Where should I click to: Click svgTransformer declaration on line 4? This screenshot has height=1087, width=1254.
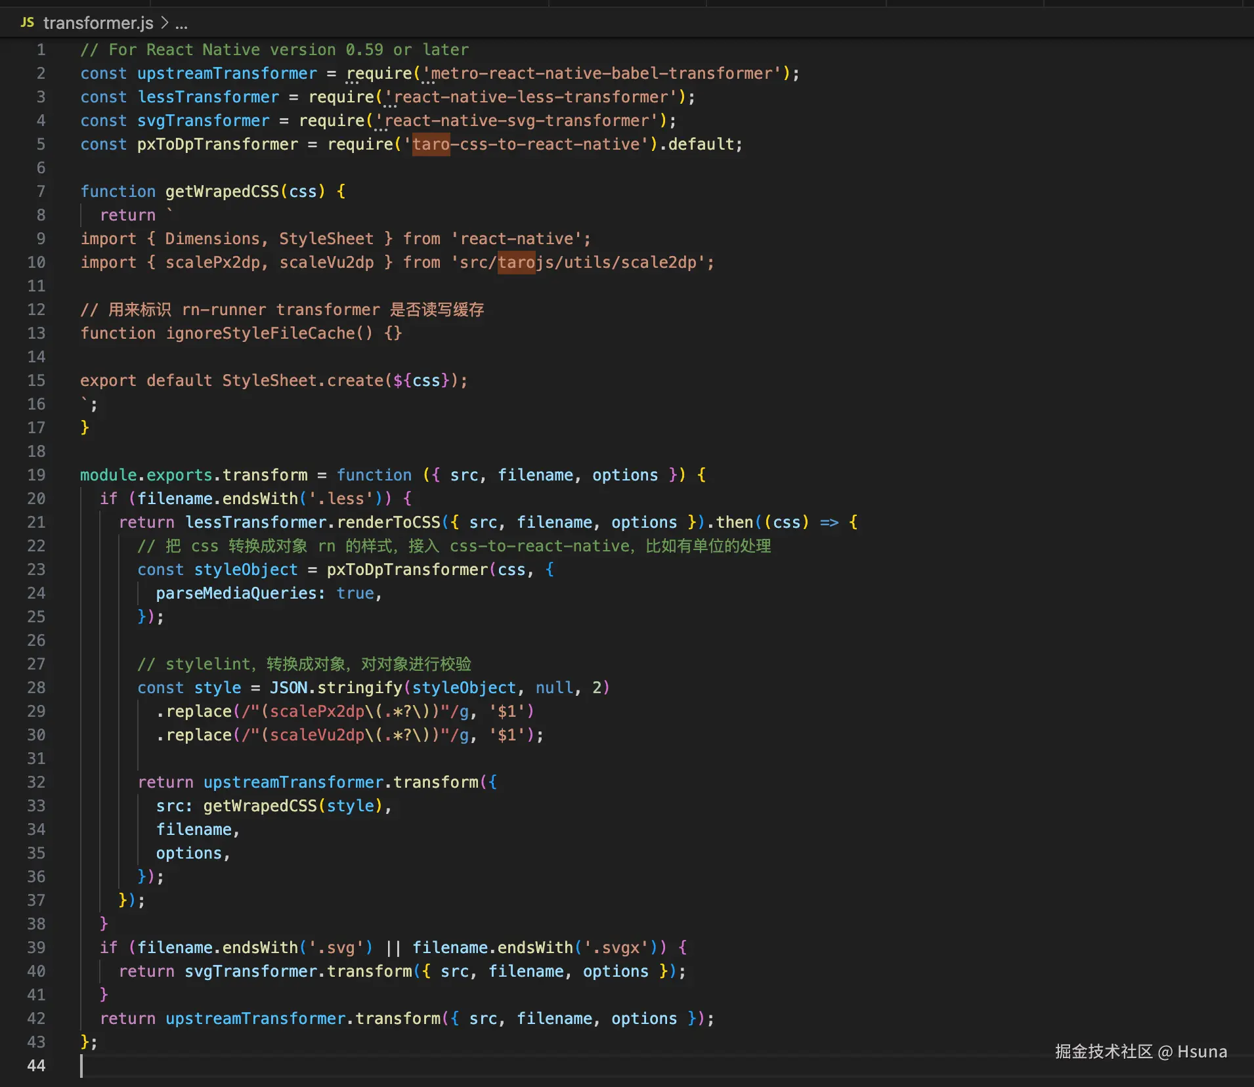(204, 121)
